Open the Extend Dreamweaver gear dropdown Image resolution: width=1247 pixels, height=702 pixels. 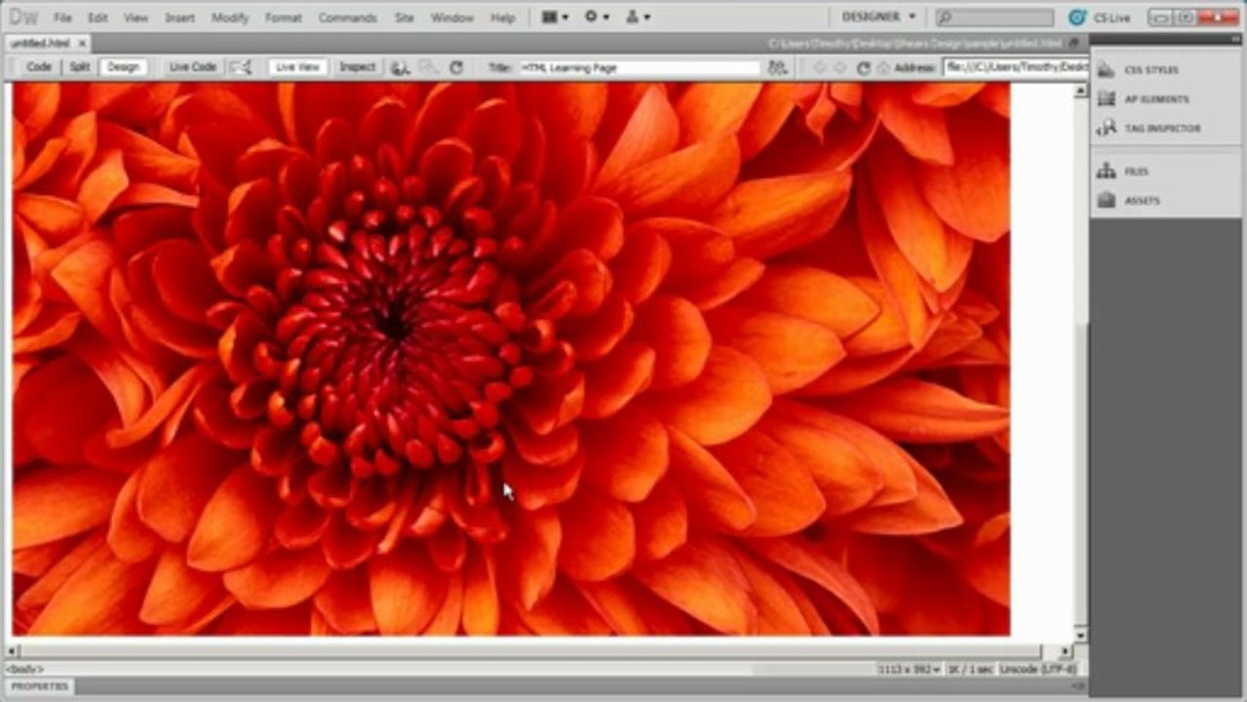(x=597, y=17)
